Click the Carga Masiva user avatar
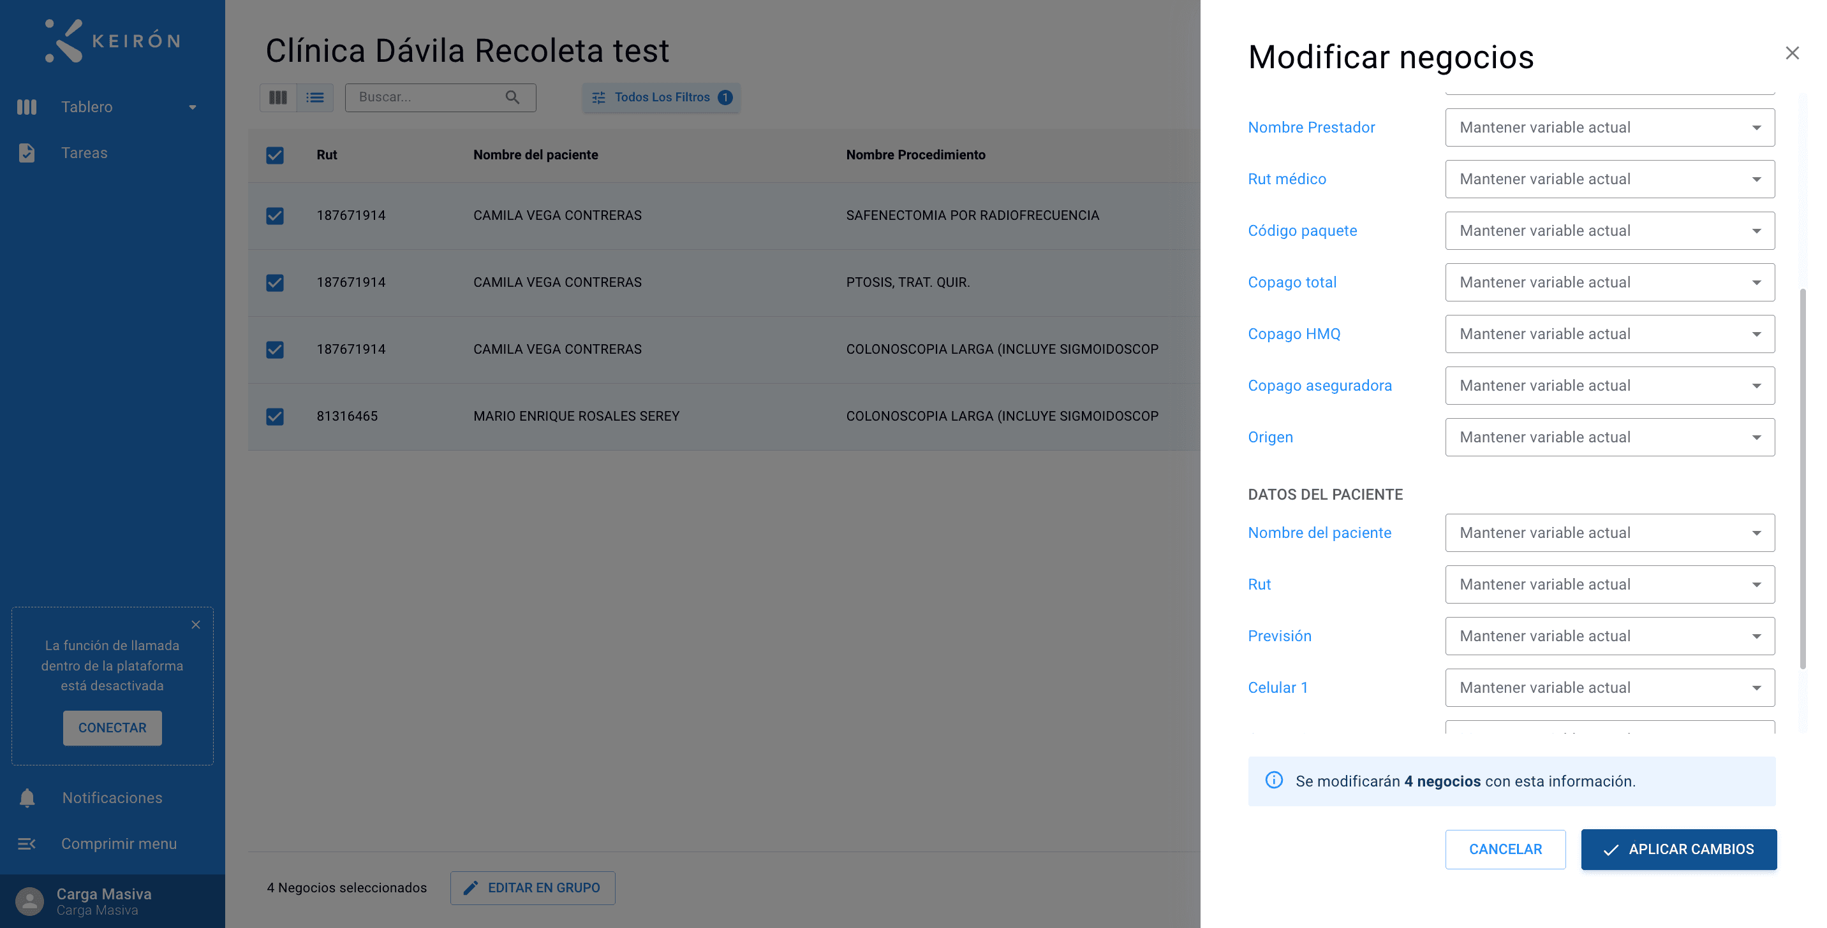 (x=30, y=901)
